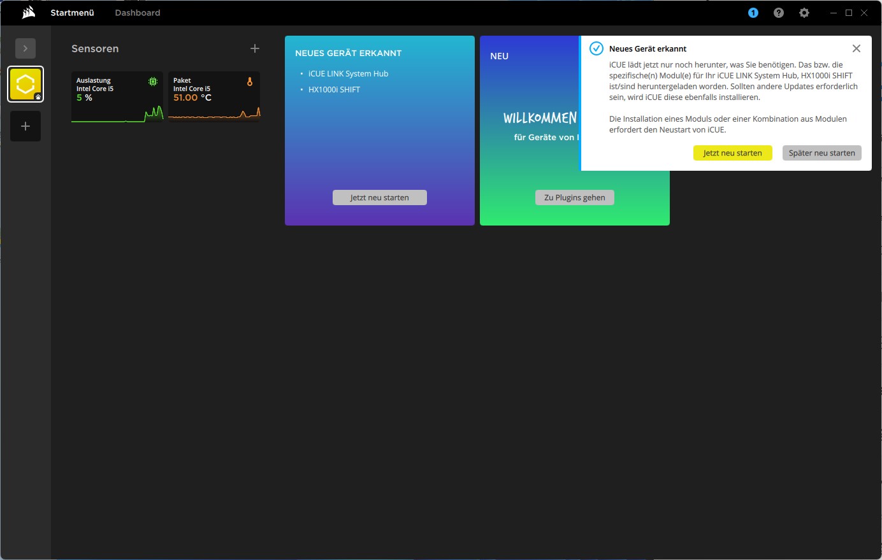Open the Paket temperature sensor tile
The width and height of the screenshot is (882, 560).
click(x=214, y=97)
